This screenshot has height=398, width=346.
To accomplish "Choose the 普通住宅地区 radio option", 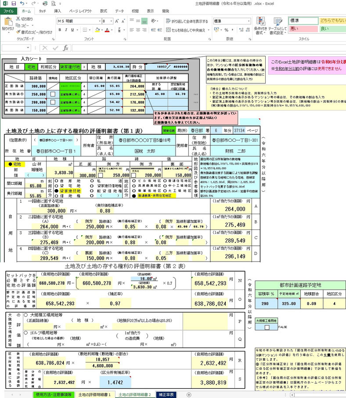I will coord(166,181).
